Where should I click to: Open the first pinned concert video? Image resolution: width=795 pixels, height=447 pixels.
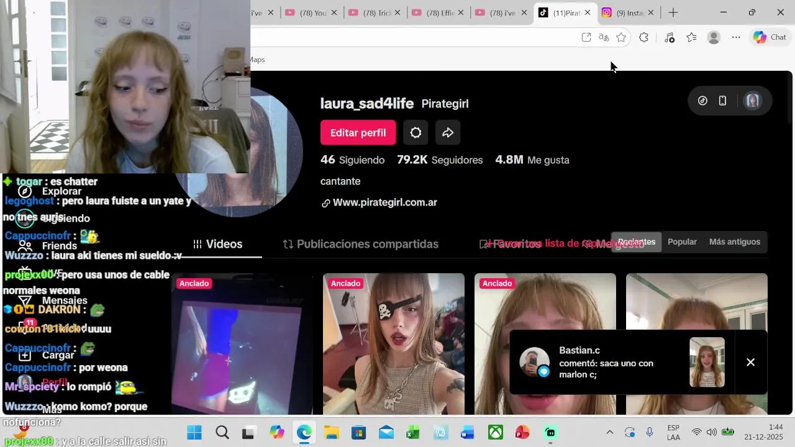point(242,344)
